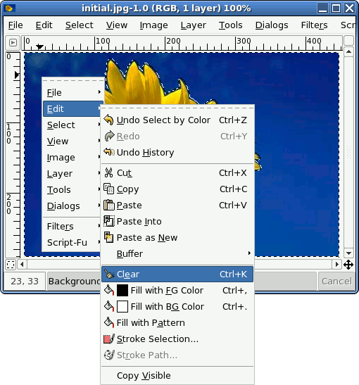Select Paste as New entry

click(177, 237)
